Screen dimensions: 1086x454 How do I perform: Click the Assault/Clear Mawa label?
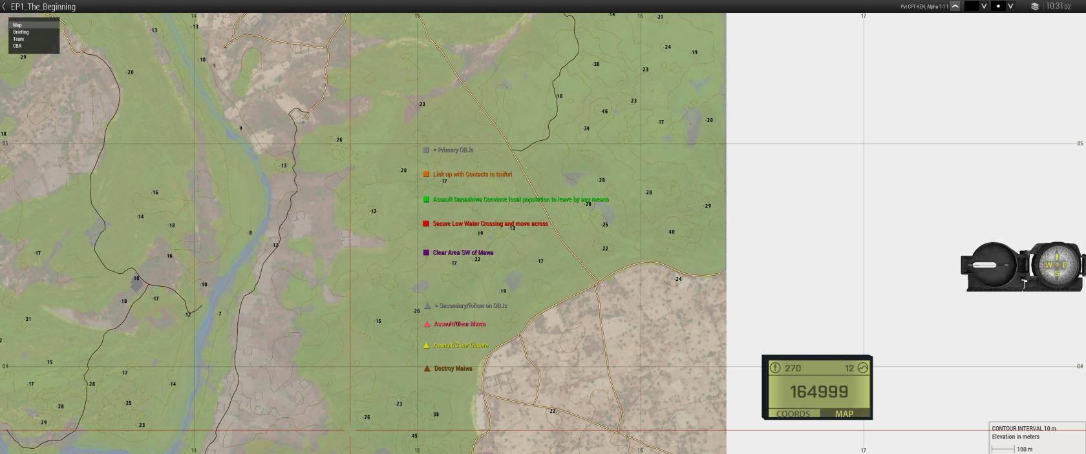460,324
